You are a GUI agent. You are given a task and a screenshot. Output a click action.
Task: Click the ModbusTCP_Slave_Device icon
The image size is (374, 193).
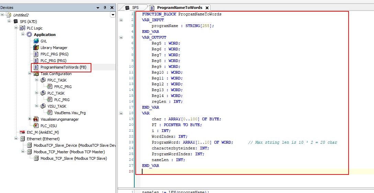pyautogui.click(x=30, y=145)
